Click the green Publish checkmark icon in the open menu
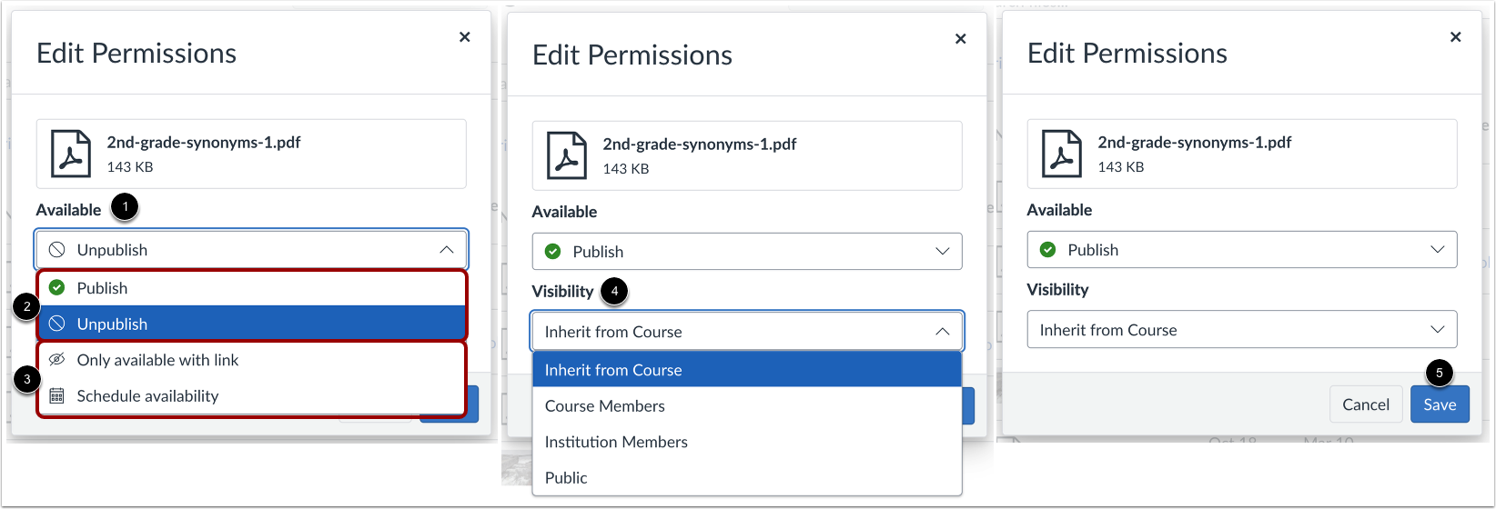Image resolution: width=1496 pixels, height=509 pixels. click(57, 288)
